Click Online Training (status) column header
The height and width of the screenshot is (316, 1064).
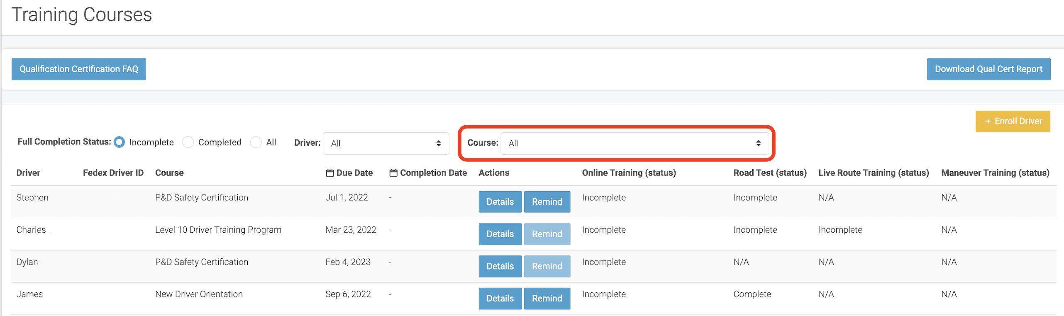pos(629,173)
